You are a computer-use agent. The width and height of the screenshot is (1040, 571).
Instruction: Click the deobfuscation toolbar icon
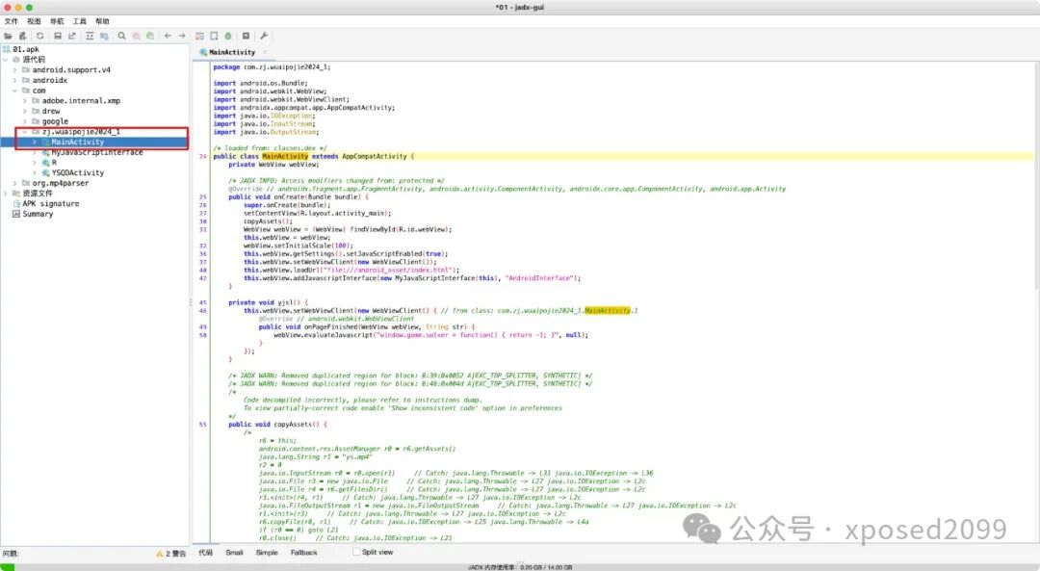tap(199, 36)
